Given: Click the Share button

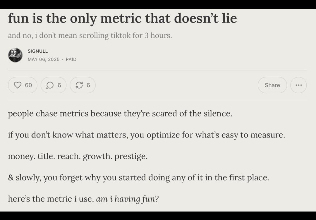Looking at the screenshot, I should point(272,85).
